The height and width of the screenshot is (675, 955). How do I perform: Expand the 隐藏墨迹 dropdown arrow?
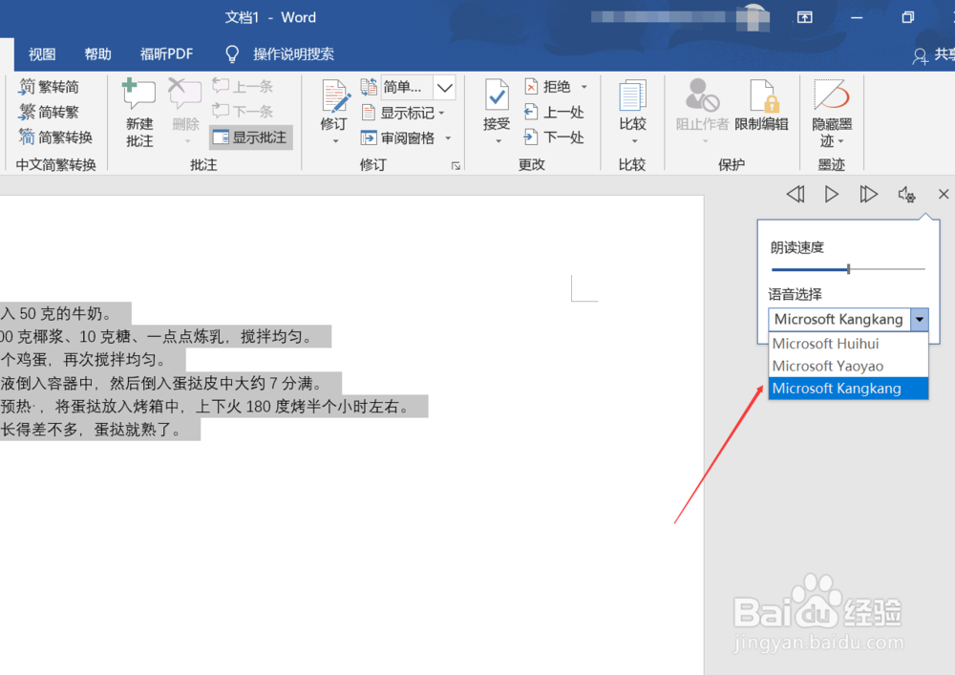841,141
